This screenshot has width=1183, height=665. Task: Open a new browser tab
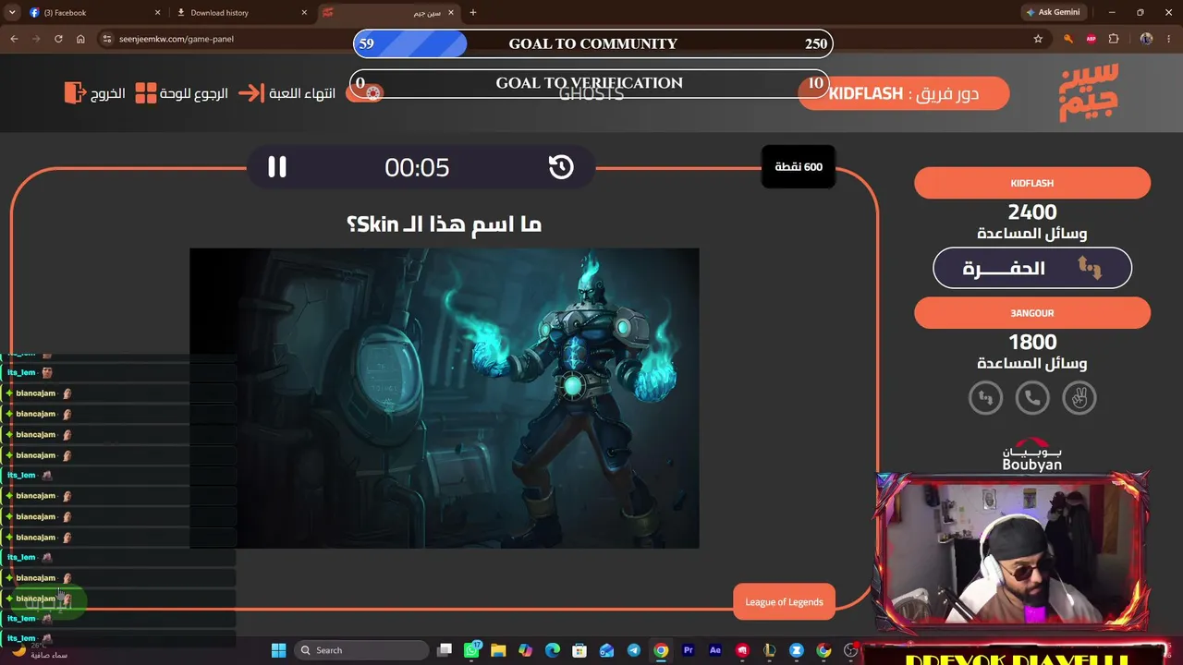pos(473,13)
